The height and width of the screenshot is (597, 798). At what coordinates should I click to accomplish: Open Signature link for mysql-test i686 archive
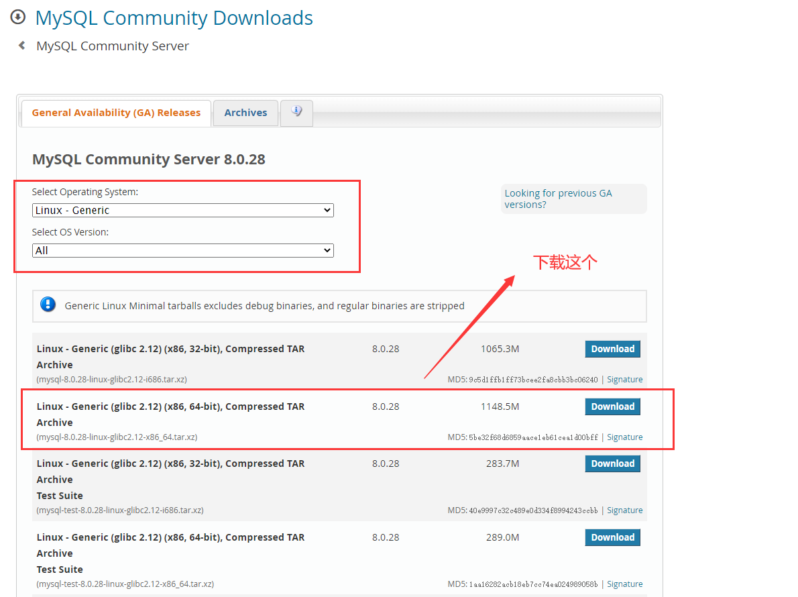[624, 510]
